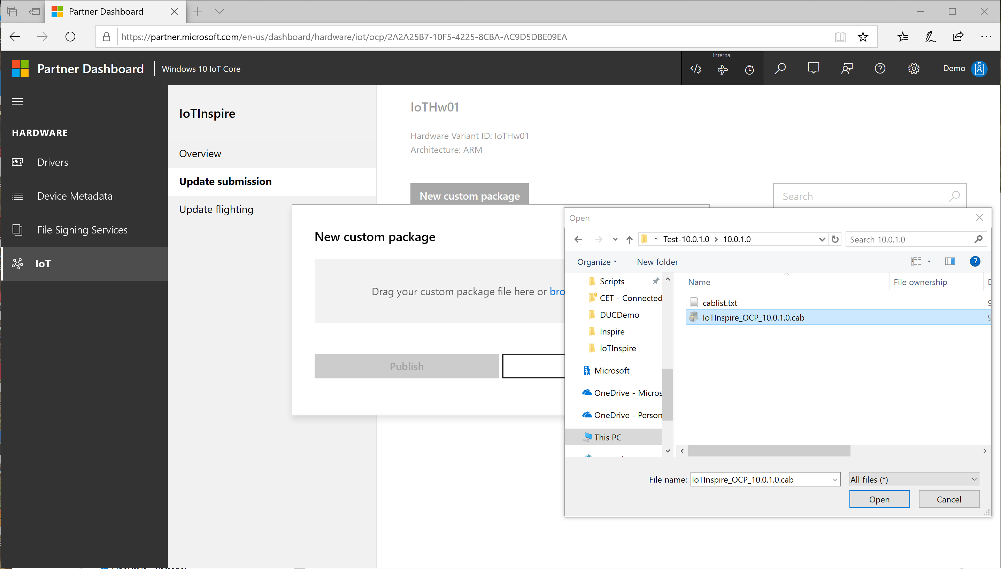Open the Drivers section icon
Screen dimensions: 1001x569
[x=19, y=161]
